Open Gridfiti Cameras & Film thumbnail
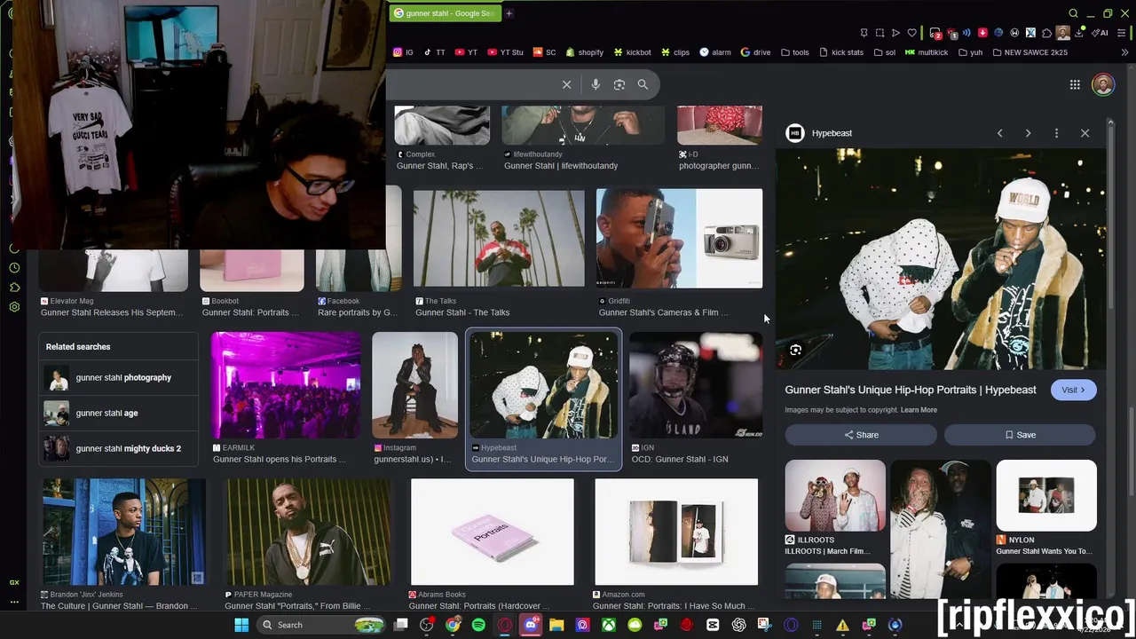The height and width of the screenshot is (639, 1136). [679, 238]
